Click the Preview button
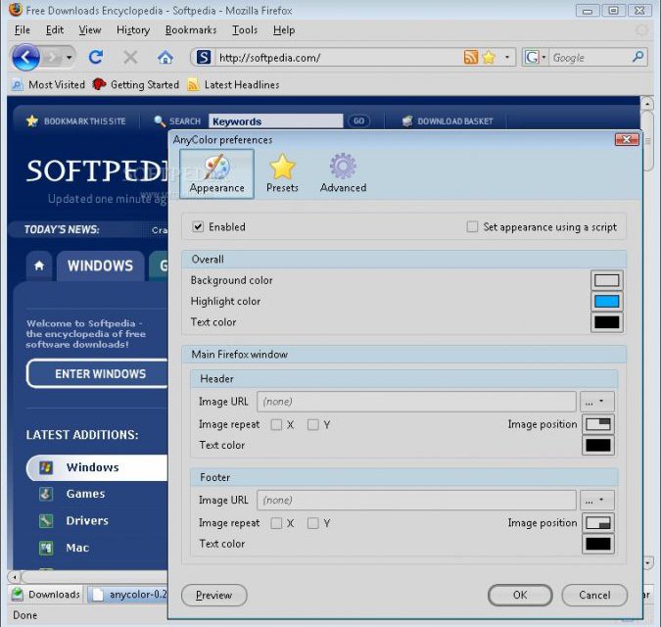This screenshot has height=627, width=661. point(213,595)
